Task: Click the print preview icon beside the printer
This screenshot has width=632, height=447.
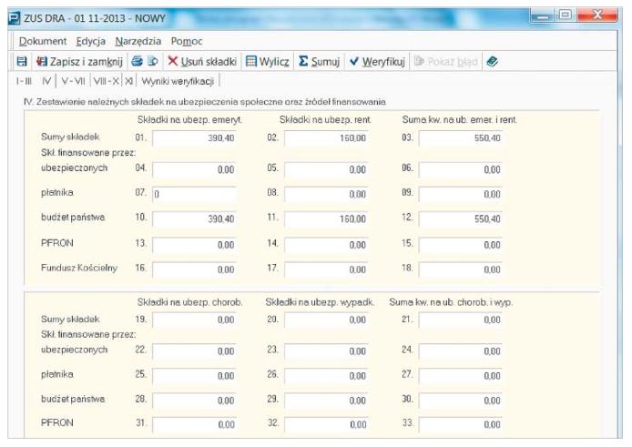Action: (152, 62)
